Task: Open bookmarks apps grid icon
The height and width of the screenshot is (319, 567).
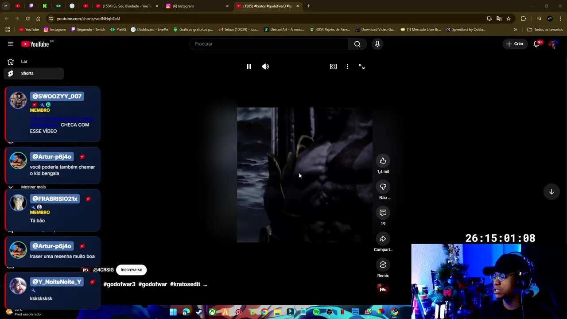Action: pos(8,30)
